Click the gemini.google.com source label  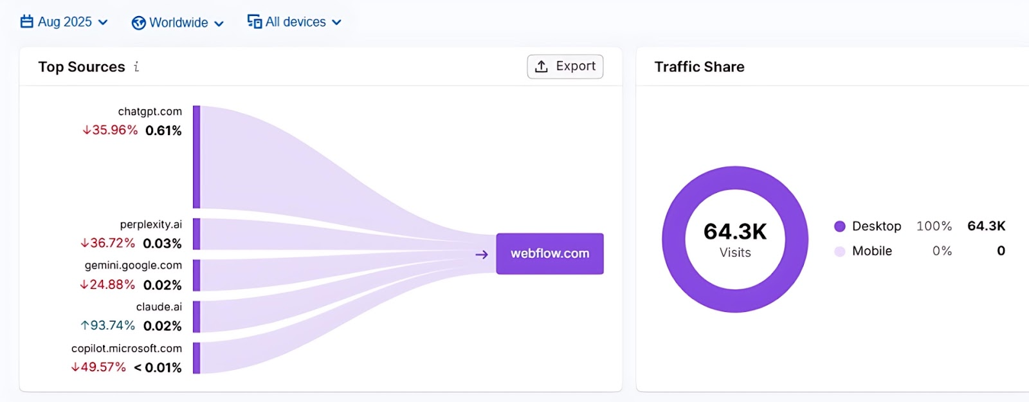133,266
